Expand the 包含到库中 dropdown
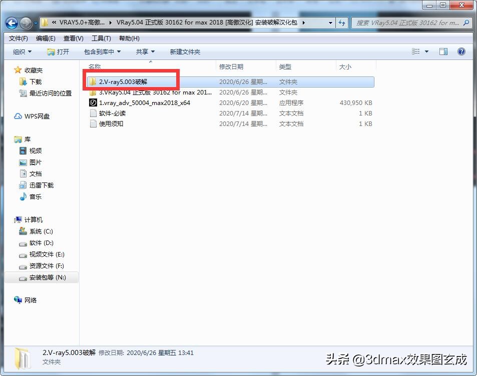 (102, 51)
